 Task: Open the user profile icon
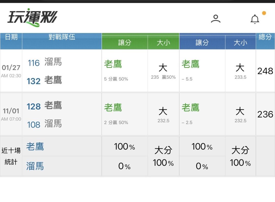[x=215, y=19]
